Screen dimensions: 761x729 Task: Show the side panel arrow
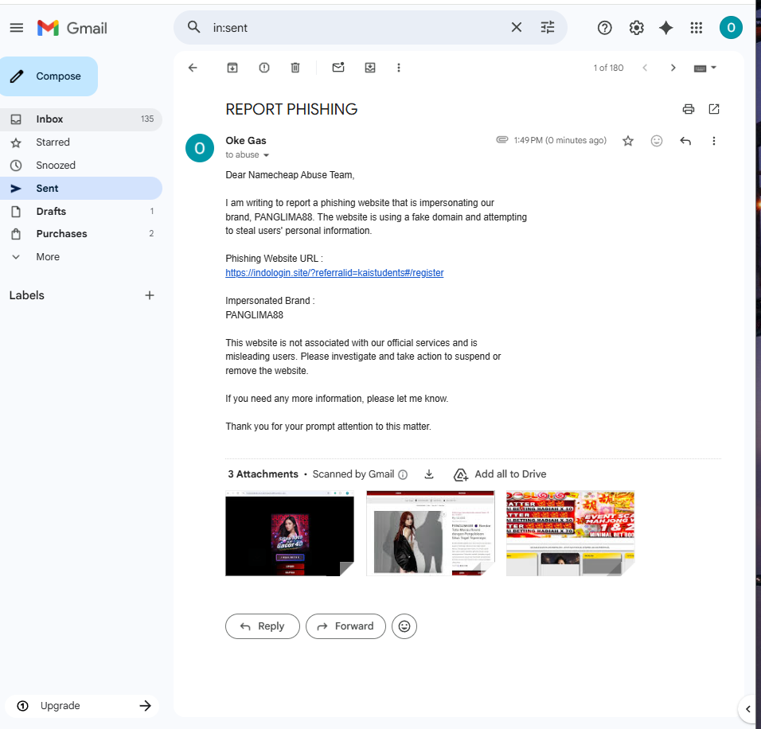click(748, 710)
